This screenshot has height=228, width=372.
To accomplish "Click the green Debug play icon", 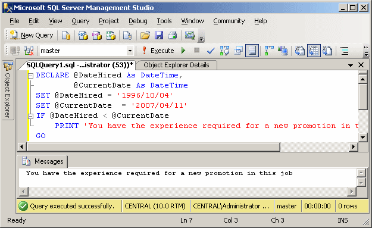I will (x=183, y=51).
